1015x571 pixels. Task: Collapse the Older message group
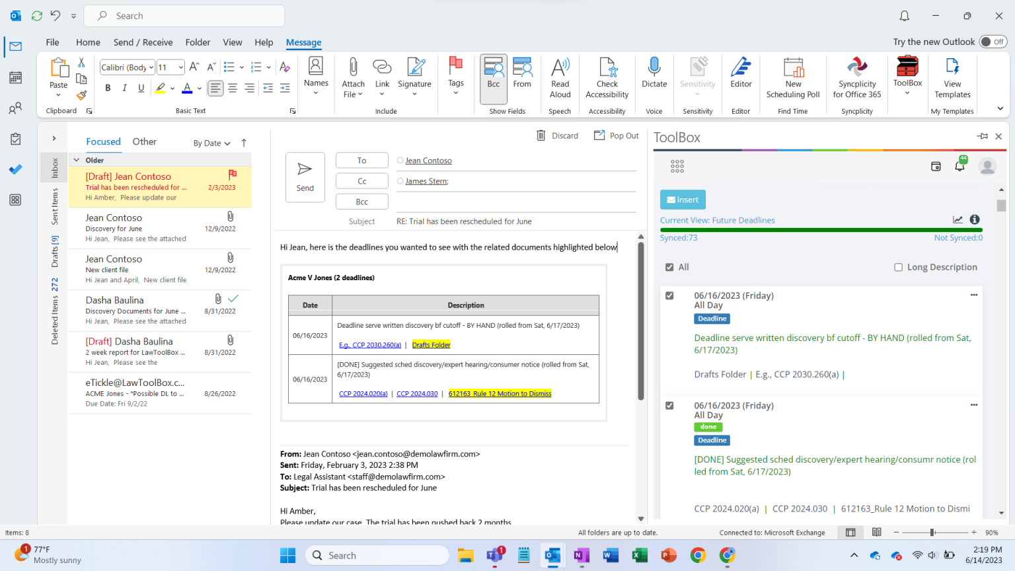[77, 160]
